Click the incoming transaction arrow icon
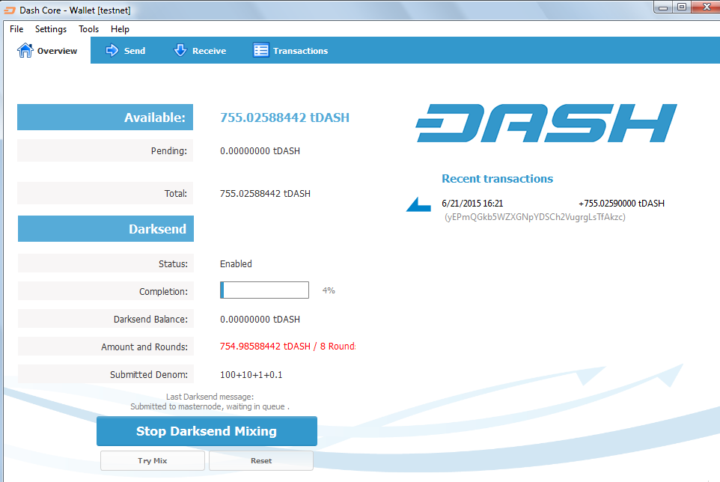720x482 pixels. [x=418, y=205]
